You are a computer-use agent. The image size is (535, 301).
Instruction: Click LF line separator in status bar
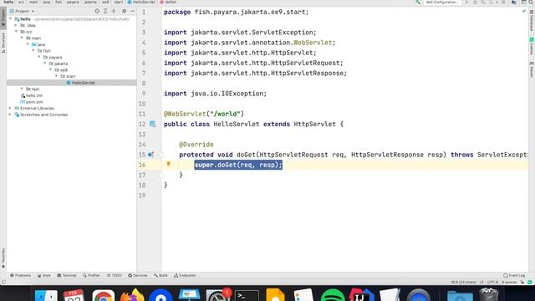coord(481,283)
